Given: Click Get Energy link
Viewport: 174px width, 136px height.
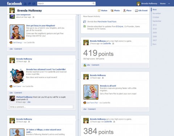Looking at the screenshot, I should [17, 42].
